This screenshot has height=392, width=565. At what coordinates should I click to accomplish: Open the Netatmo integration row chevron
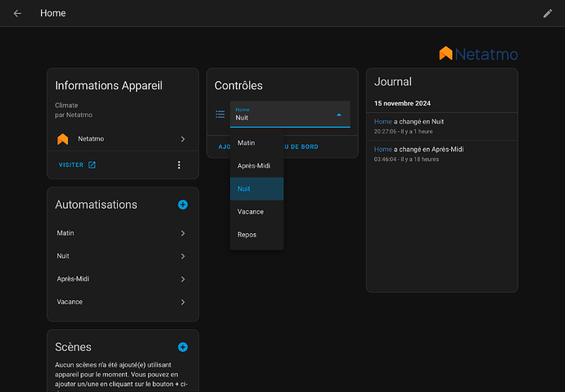183,139
